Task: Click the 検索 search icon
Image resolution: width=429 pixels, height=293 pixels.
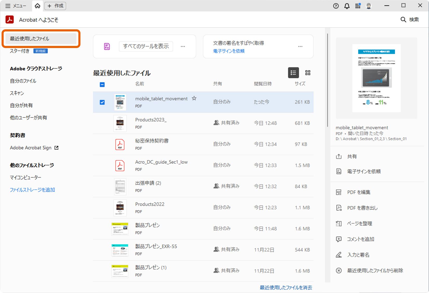Action: 403,19
